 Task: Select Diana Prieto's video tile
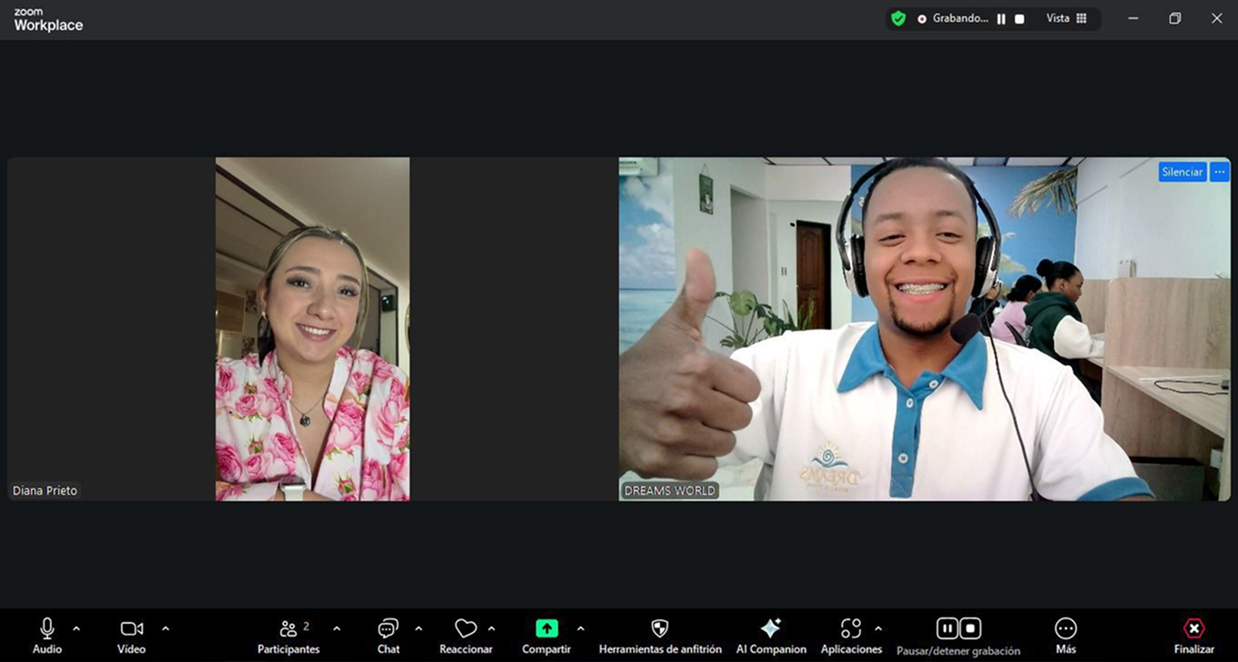coord(312,329)
